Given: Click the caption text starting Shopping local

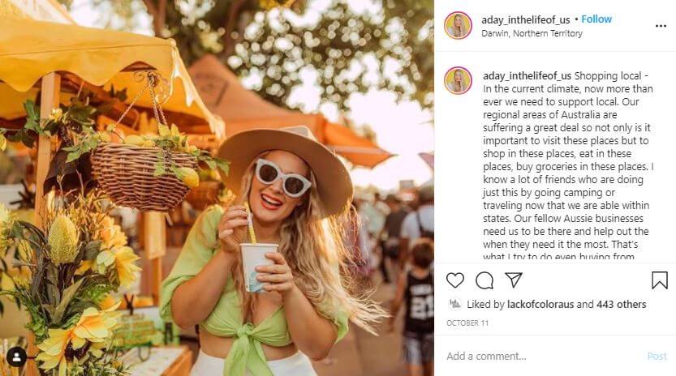Looking at the screenshot, I should pyautogui.click(x=568, y=166).
